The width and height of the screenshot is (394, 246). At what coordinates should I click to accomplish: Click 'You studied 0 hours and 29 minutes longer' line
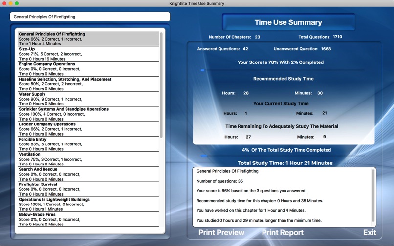pyautogui.click(x=259, y=220)
